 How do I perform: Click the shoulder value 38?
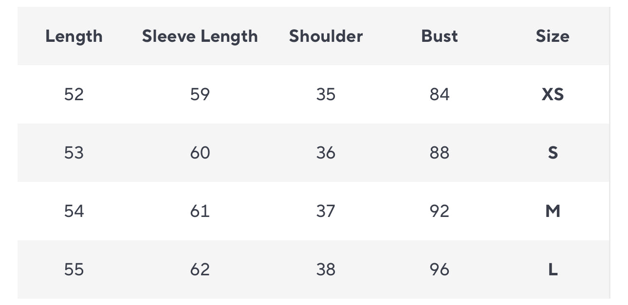326,269
